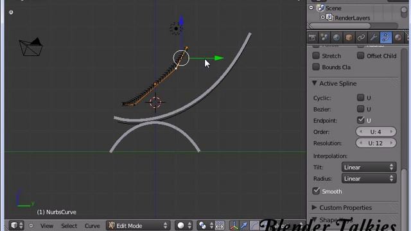Open the World properties globe icon
The image size is (411, 231).
tap(337, 37)
